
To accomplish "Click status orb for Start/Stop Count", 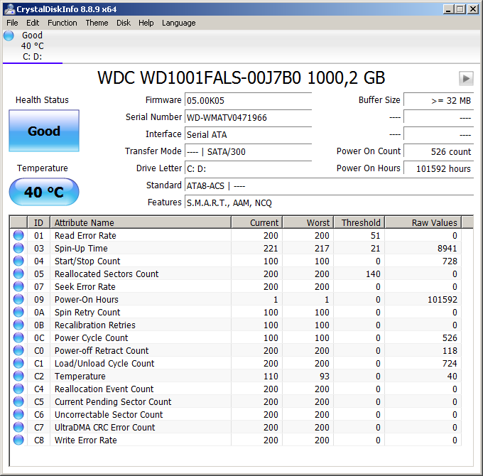I will click(x=18, y=261).
